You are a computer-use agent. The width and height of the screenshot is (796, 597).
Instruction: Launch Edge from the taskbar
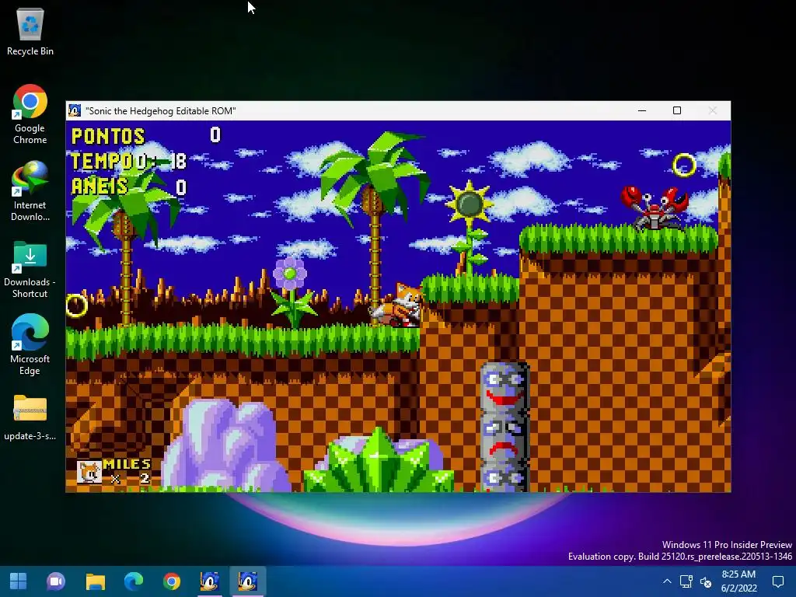coord(134,581)
